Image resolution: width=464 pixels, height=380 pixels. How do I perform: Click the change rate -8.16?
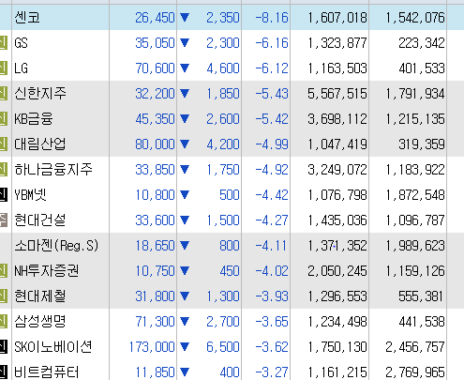click(272, 18)
